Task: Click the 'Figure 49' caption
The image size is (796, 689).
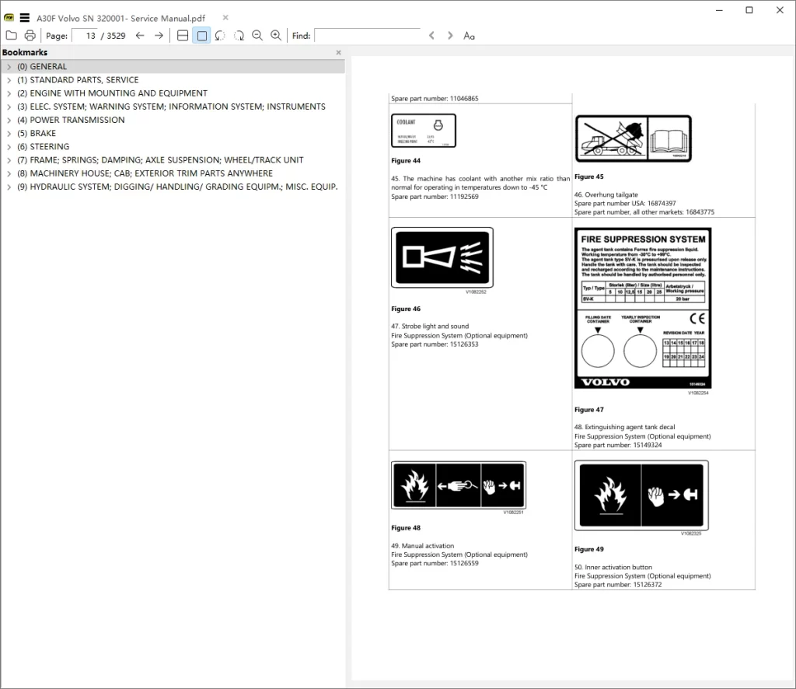Action: point(589,549)
